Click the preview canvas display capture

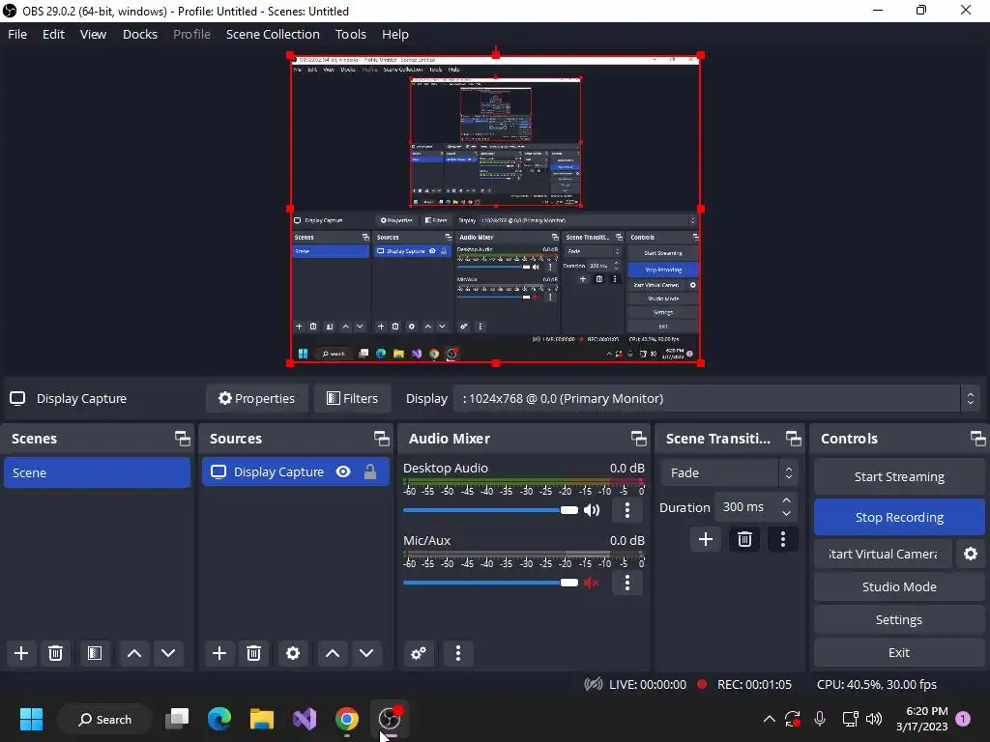496,209
